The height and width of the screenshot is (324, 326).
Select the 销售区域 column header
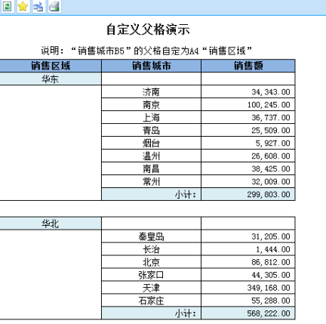point(51,66)
